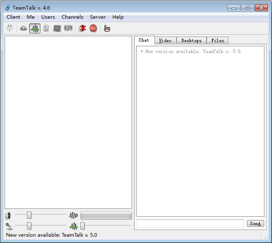The width and height of the screenshot is (272, 243).
Task: Start recording with red REC icon
Action: point(93,28)
